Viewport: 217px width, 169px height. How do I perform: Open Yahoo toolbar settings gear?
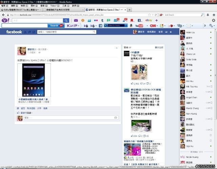(x=214, y=20)
